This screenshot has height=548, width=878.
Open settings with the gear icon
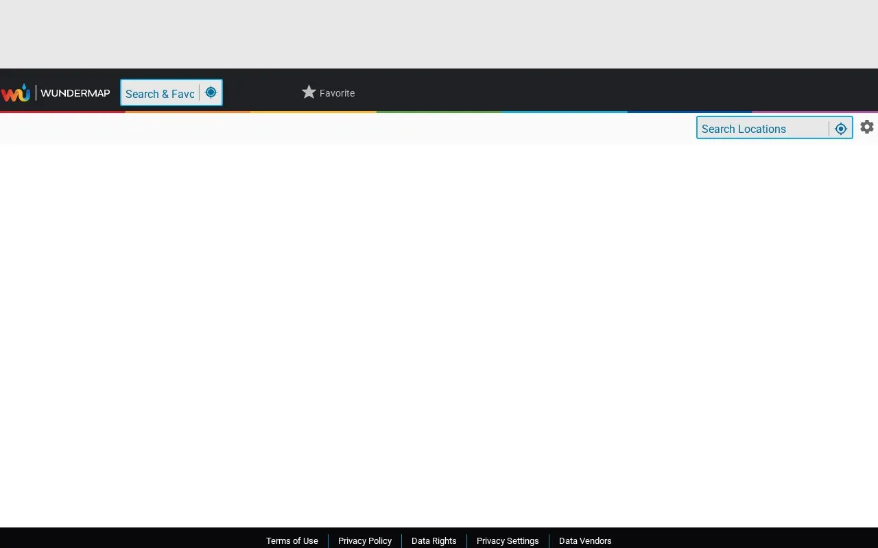(x=867, y=127)
